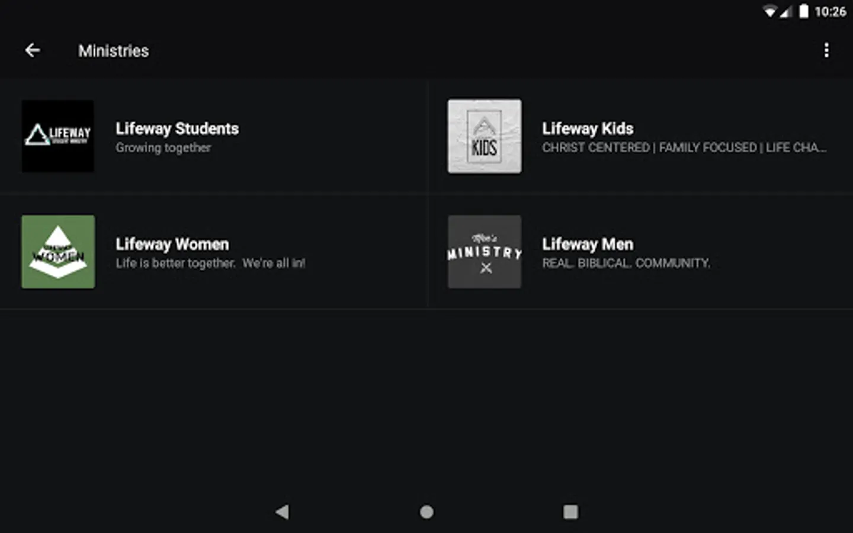Click 'REAL. BIBLICAL. COMMUNITY.' subtitle
Image resolution: width=853 pixels, height=533 pixels.
[x=626, y=263]
